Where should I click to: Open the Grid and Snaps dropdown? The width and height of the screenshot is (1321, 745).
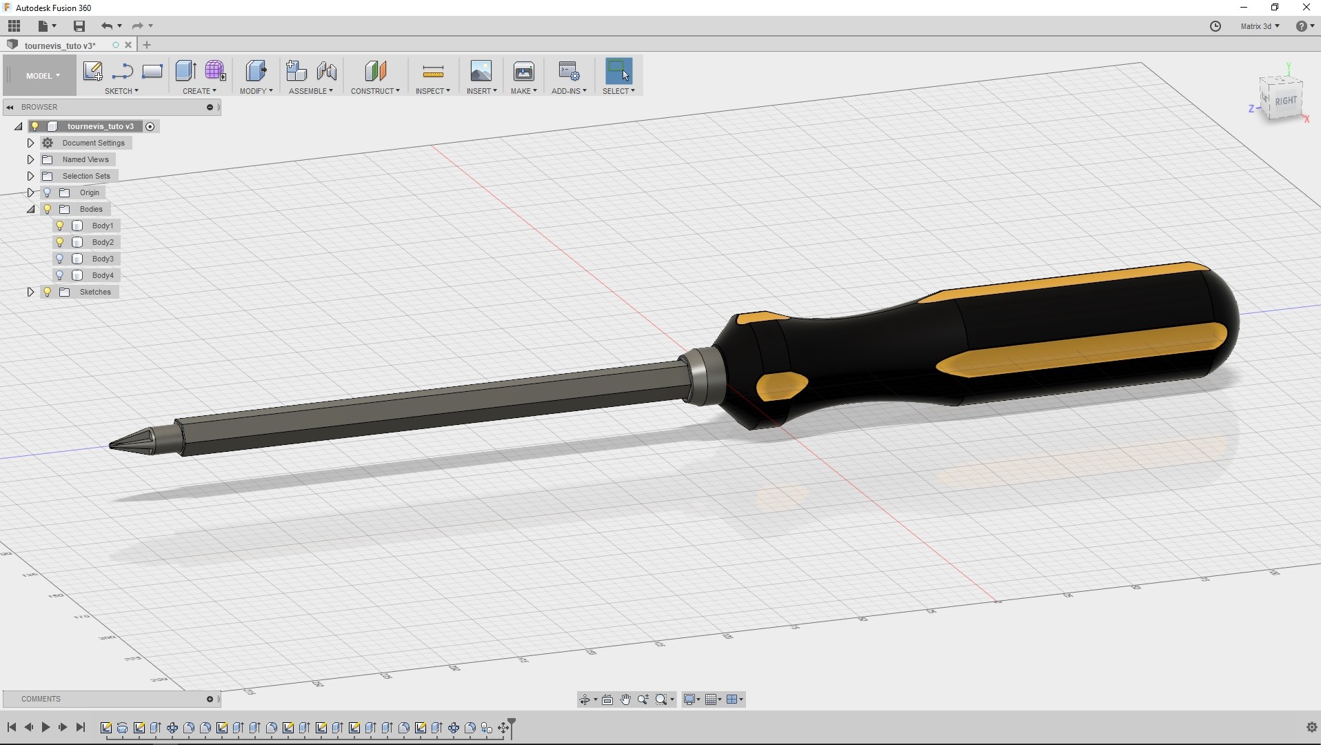point(714,699)
